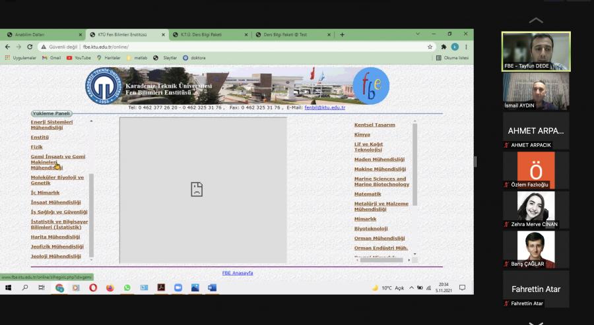Open a new browser tab
Screen dimensions: 594x325
tap(342, 34)
